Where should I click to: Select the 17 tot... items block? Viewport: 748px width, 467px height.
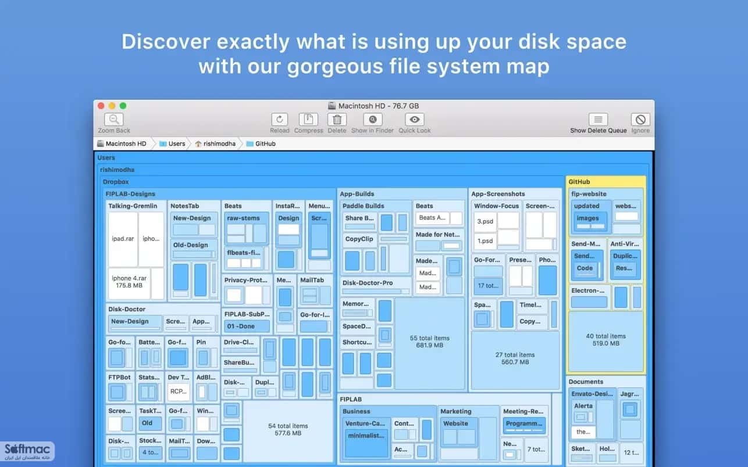(488, 285)
